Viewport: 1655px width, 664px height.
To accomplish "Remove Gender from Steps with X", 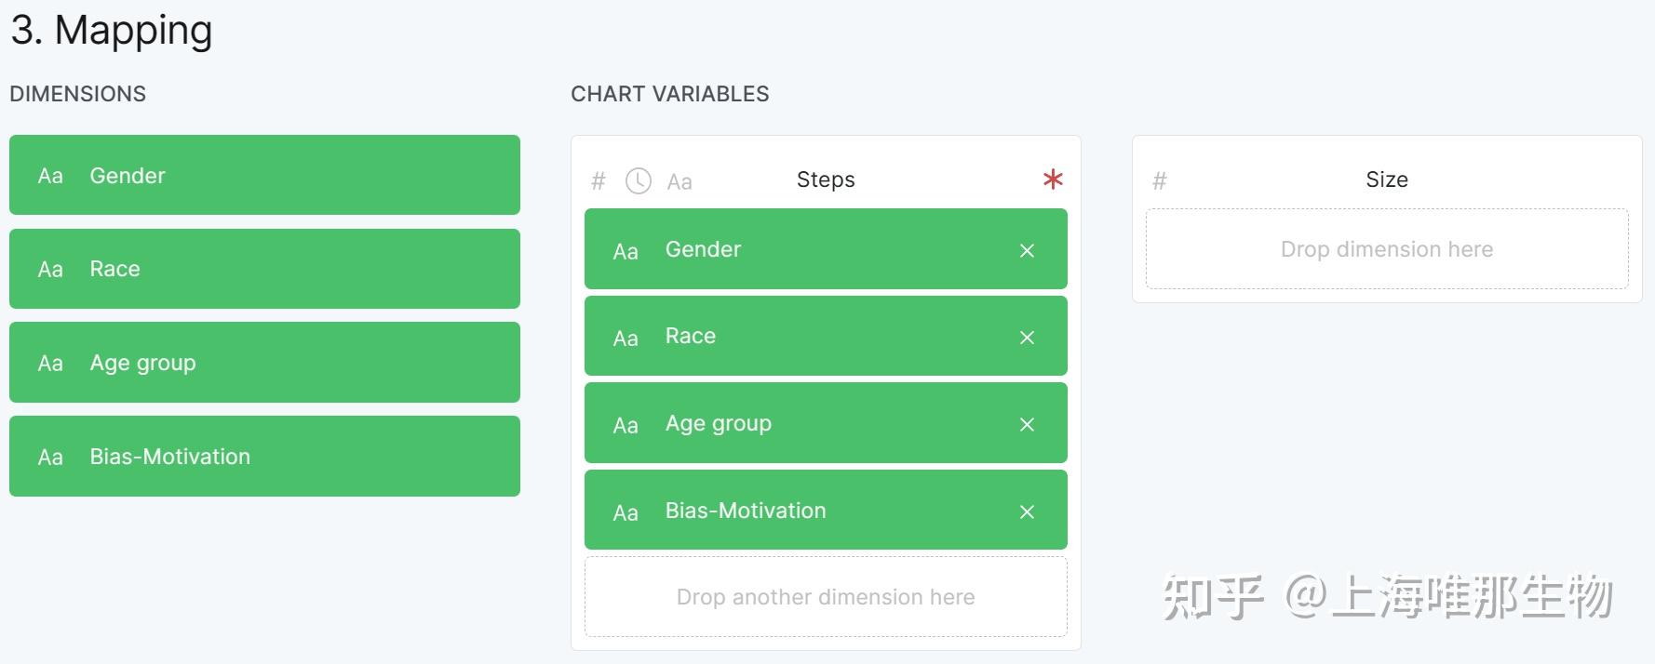I will pyautogui.click(x=1027, y=250).
